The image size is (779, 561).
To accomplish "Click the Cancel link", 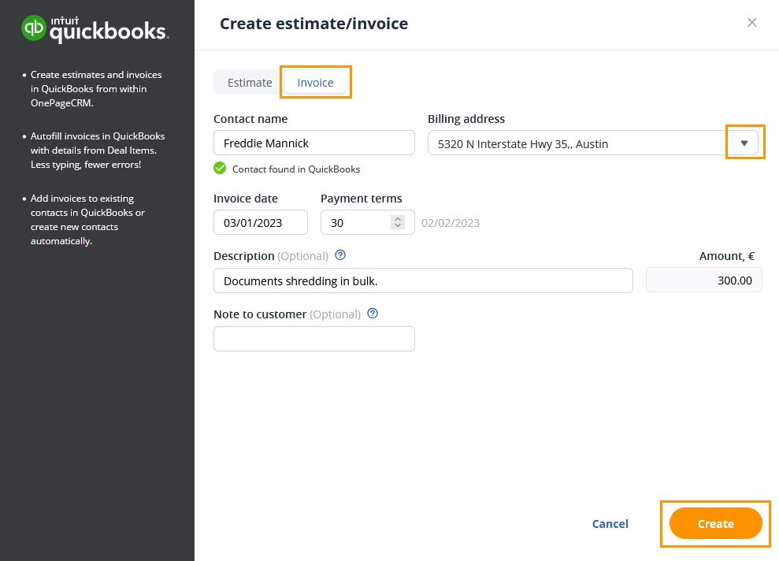I will point(610,524).
